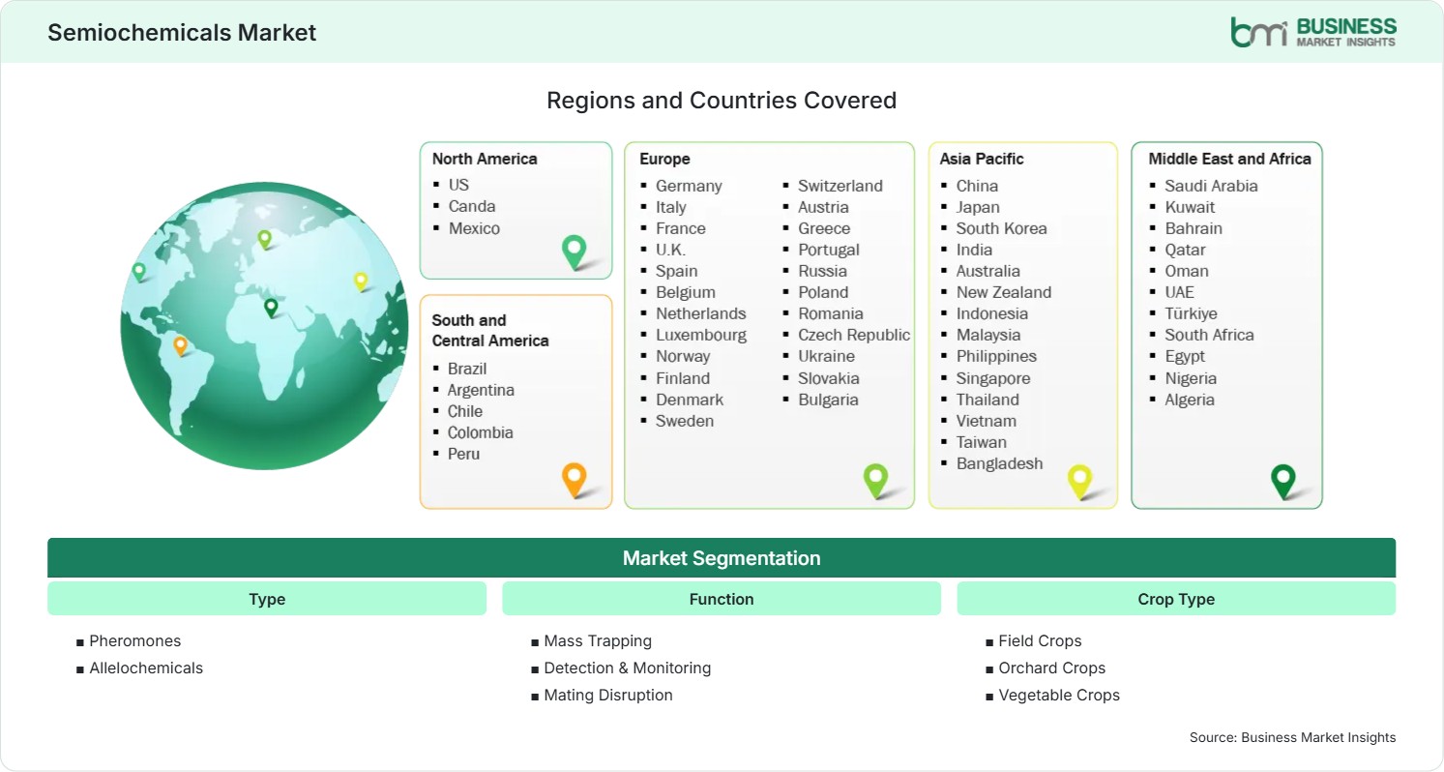Click Allelochemicals under Type
Image resolution: width=1444 pixels, height=772 pixels.
point(146,668)
